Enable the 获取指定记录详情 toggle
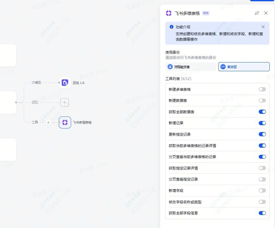This screenshot has height=228, width=275. pos(262,168)
